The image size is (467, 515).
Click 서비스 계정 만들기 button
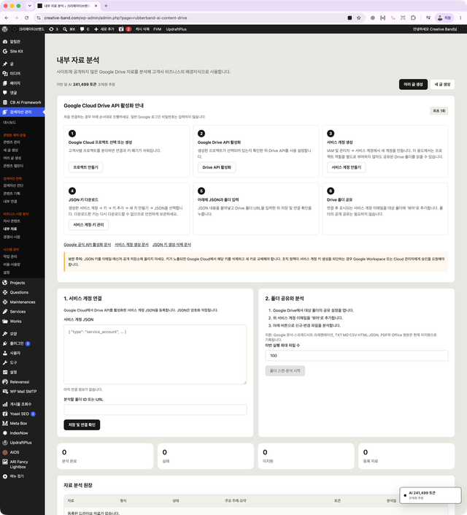pos(346,167)
